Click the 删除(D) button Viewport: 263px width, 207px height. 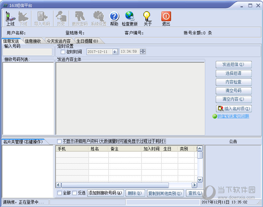135,193
